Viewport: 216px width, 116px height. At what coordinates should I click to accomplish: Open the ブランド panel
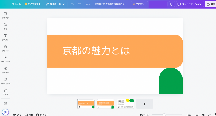point(5,48)
